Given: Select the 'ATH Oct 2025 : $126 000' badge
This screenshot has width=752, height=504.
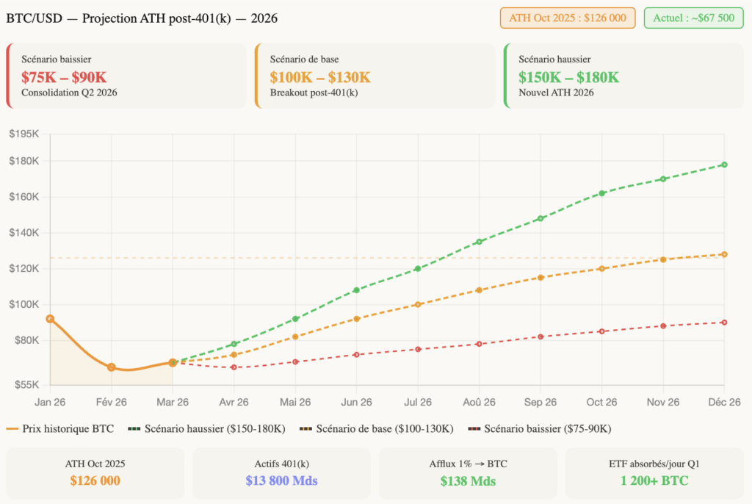Looking at the screenshot, I should pyautogui.click(x=568, y=18).
